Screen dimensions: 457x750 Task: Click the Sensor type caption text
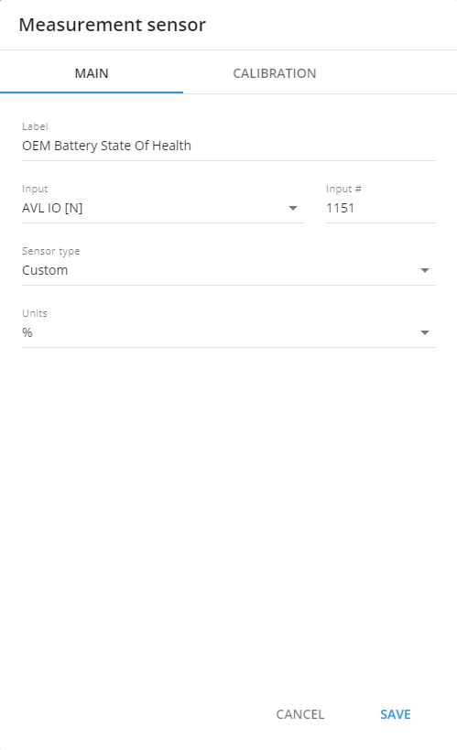click(x=50, y=251)
